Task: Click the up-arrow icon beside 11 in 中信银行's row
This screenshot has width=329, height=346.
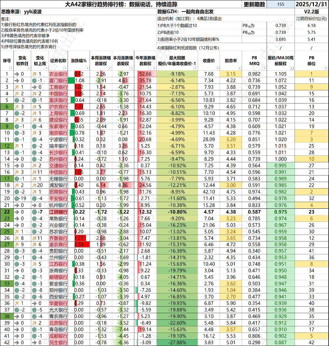Action: pyautogui.click(x=34, y=172)
